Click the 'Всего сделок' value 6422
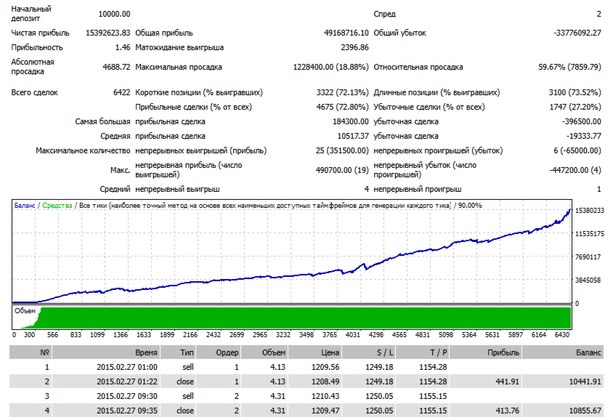The height and width of the screenshot is (420, 613). [x=121, y=92]
